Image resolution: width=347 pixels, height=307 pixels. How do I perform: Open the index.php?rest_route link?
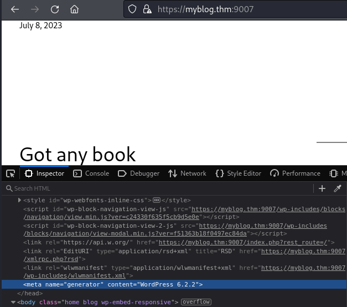pyautogui.click(x=243, y=243)
